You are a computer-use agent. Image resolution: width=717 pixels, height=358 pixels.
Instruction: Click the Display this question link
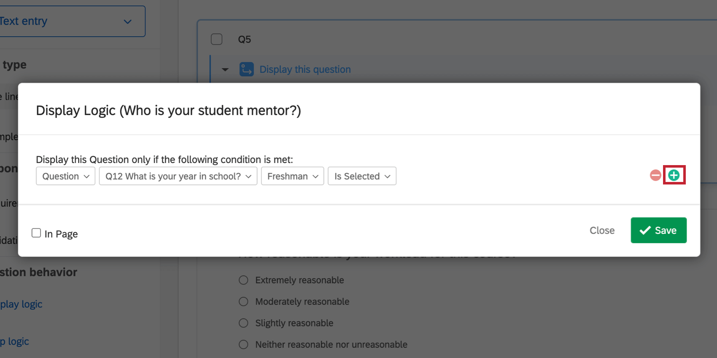click(x=305, y=69)
